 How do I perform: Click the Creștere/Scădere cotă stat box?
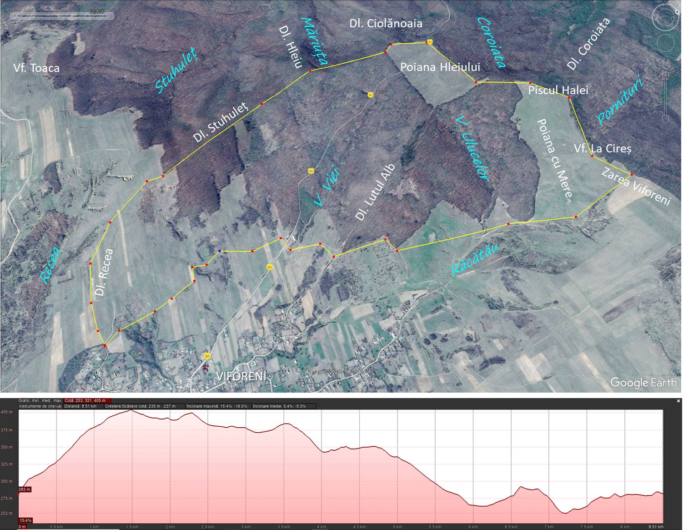click(x=144, y=406)
